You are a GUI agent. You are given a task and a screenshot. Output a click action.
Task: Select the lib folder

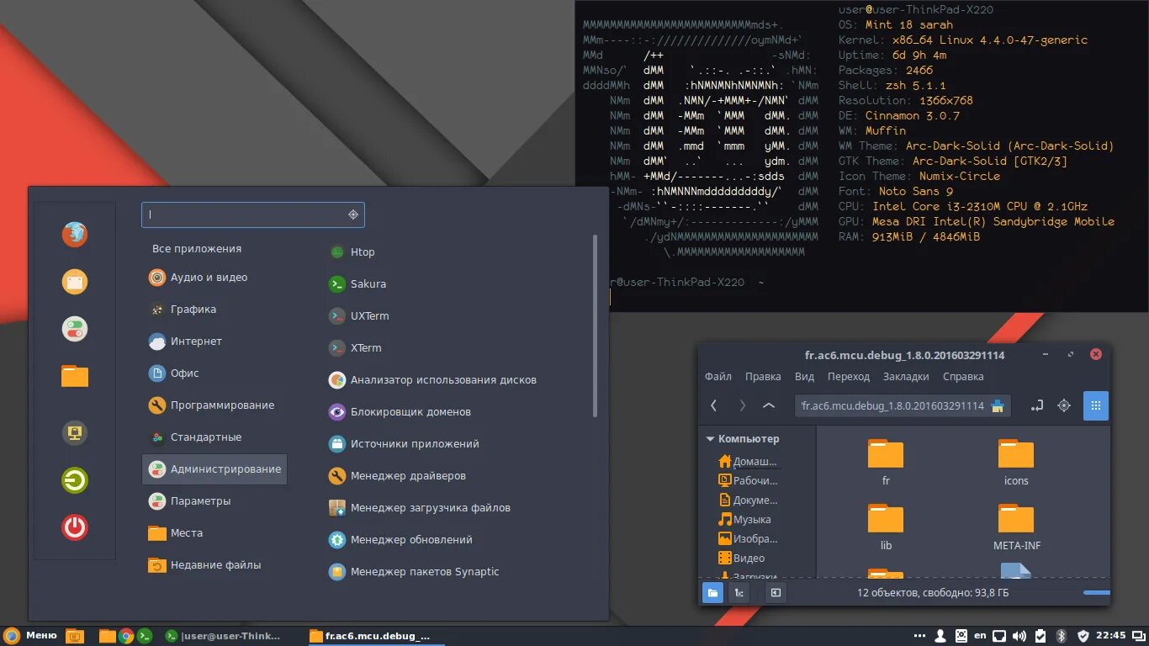pyautogui.click(x=886, y=527)
